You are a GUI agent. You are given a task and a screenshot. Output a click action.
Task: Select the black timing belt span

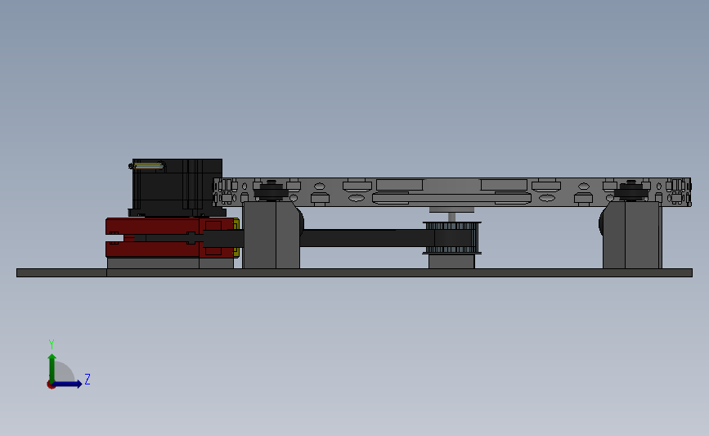click(366, 238)
